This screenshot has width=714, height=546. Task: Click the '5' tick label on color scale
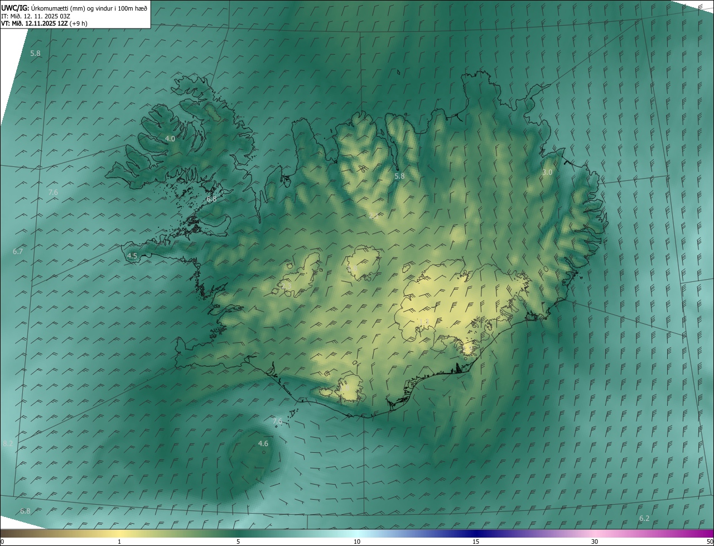[238, 542]
